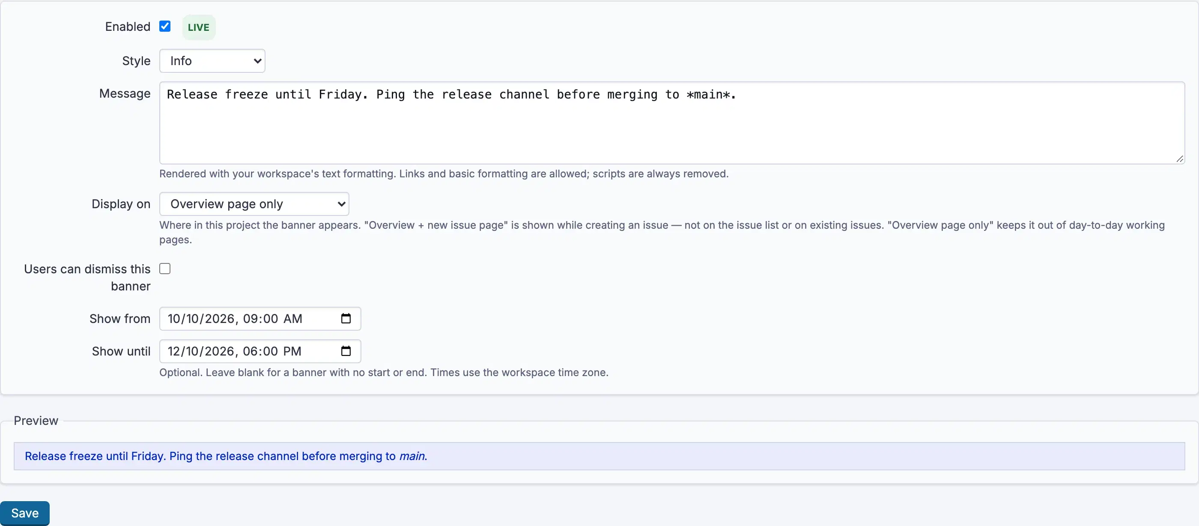Click the Message field label
Screen dimensions: 1199x526
(125, 93)
